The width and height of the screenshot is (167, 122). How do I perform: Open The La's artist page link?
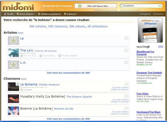click(x=26, y=50)
